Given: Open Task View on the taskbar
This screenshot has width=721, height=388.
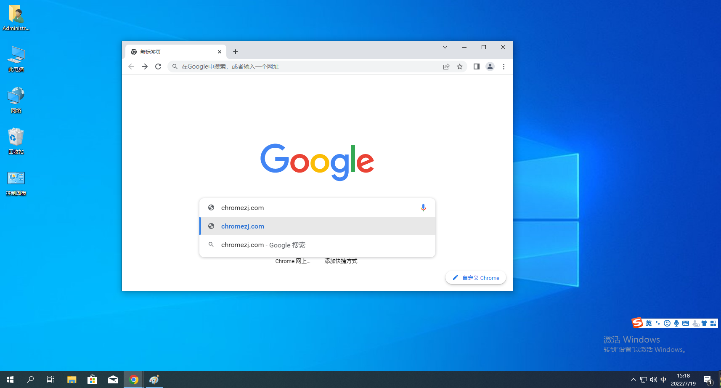Looking at the screenshot, I should pyautogui.click(x=50, y=380).
